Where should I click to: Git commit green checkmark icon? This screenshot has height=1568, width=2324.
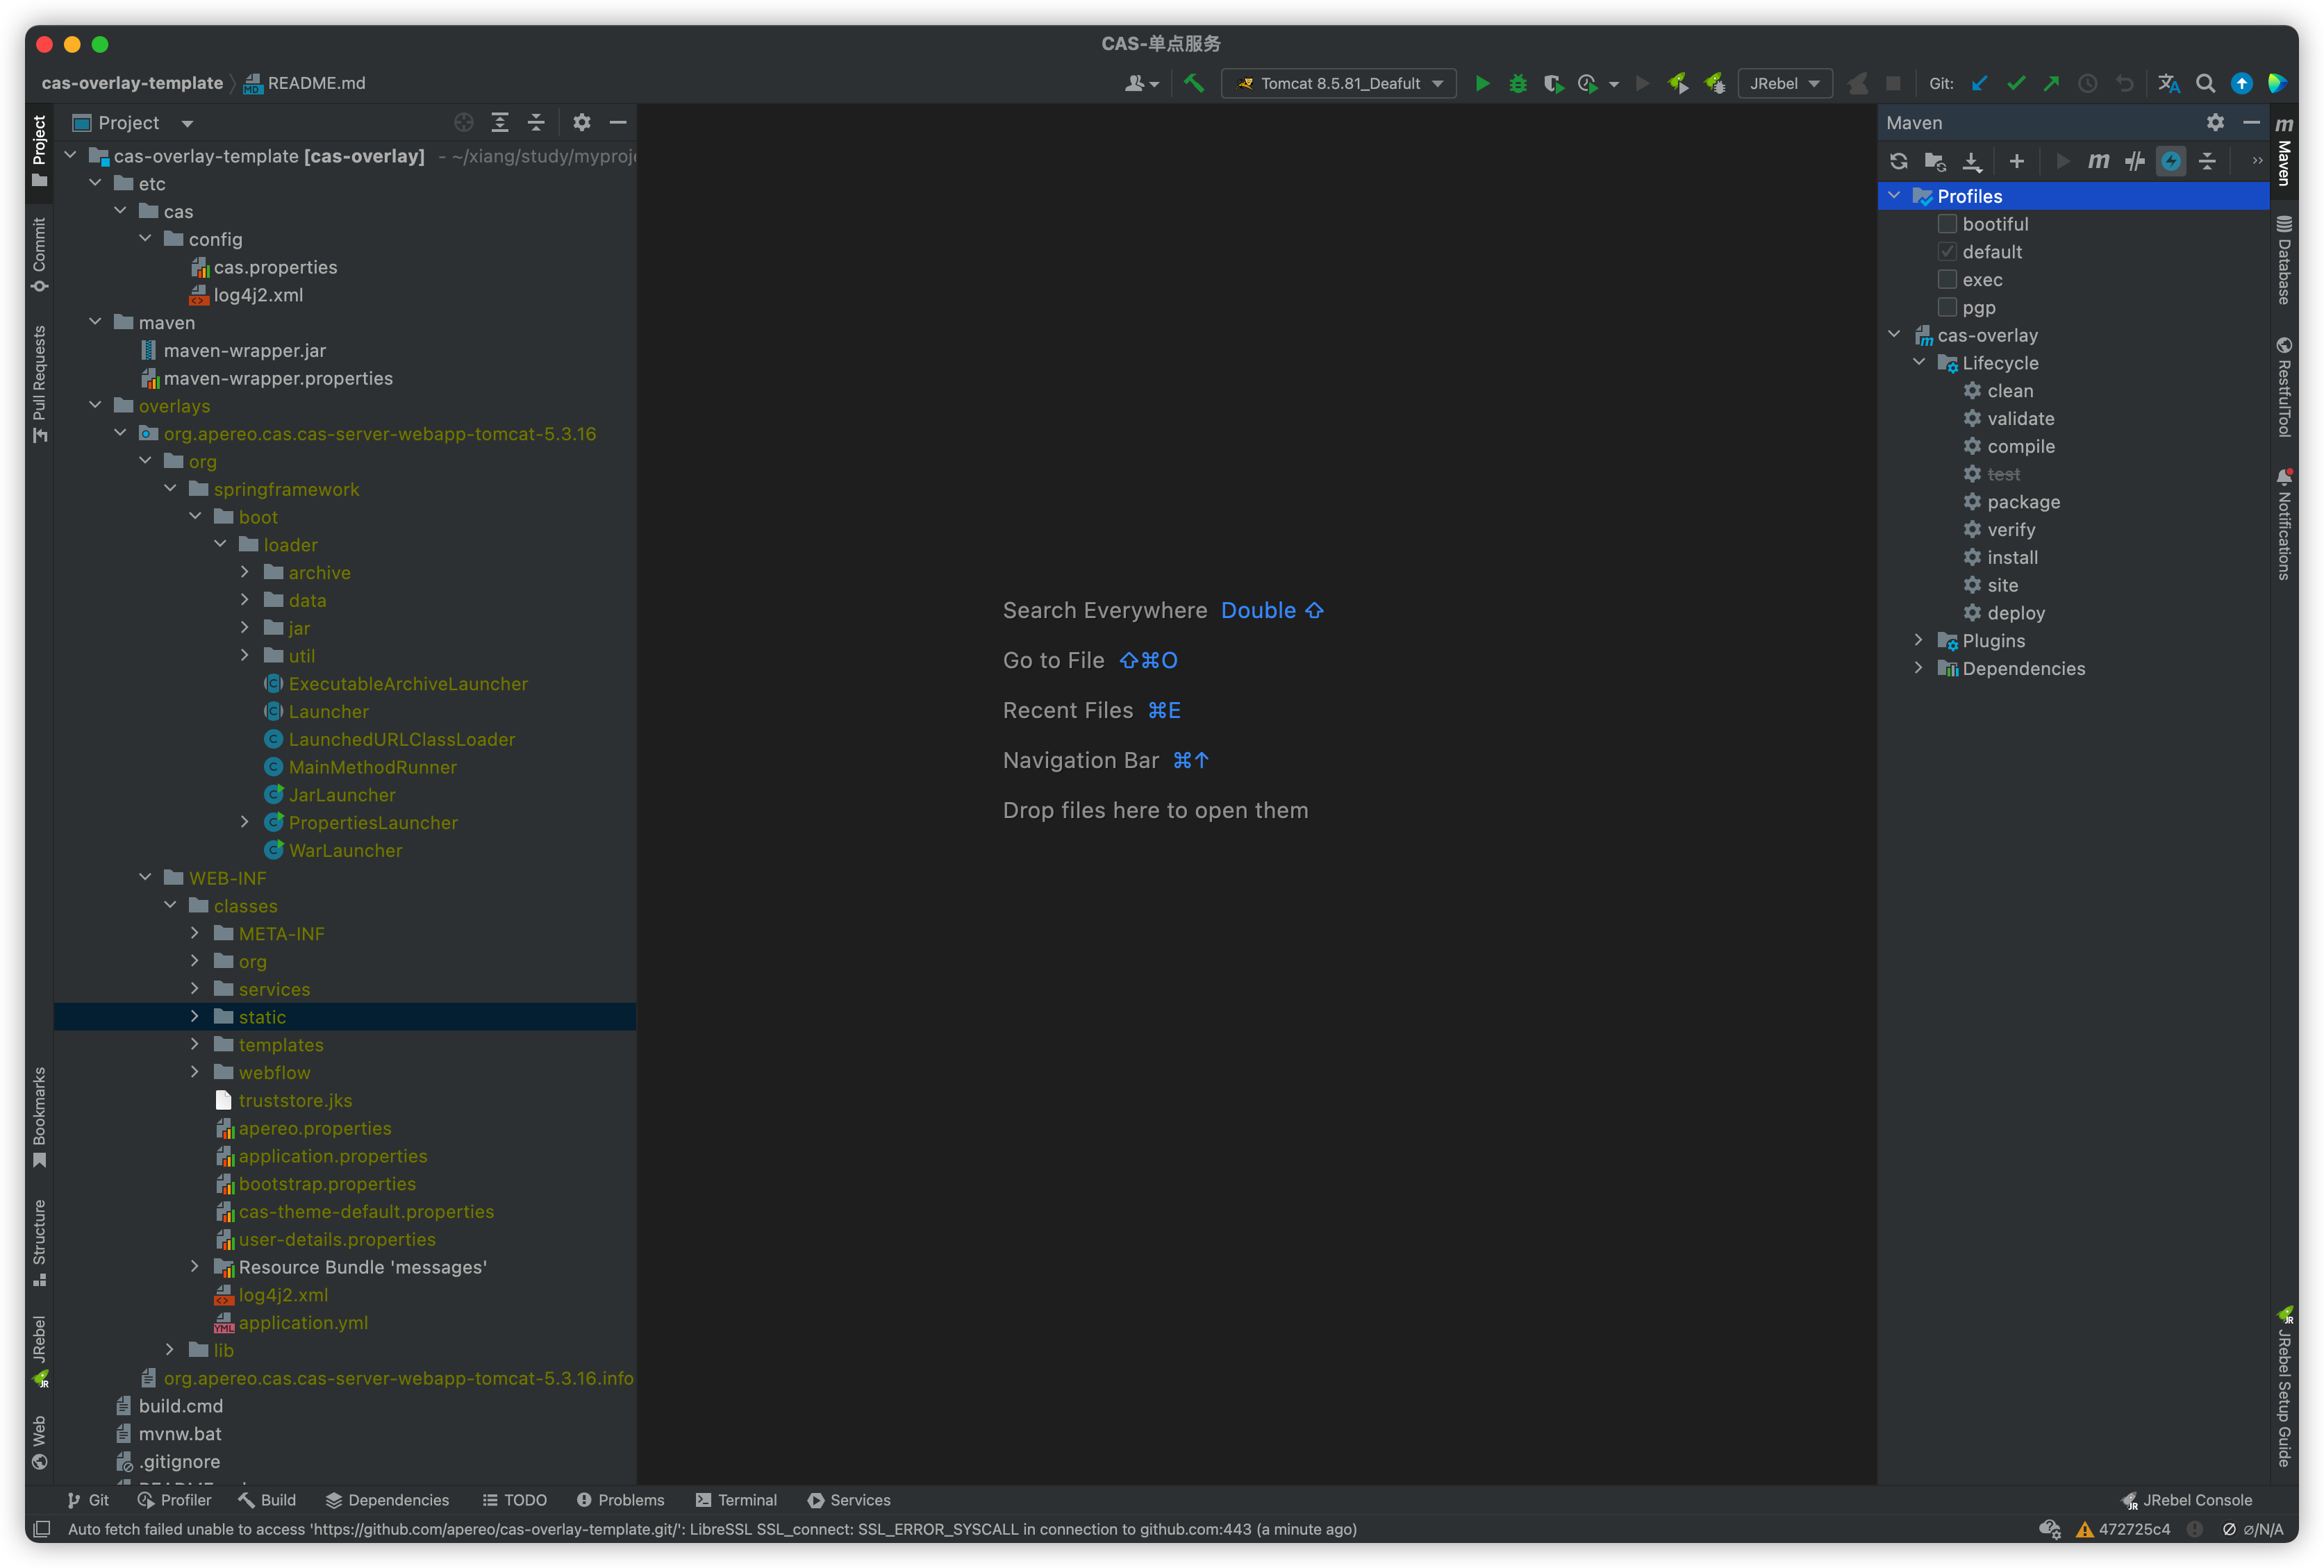coord(2016,83)
